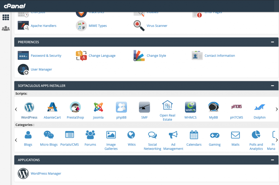The width and height of the screenshot is (279, 185).
Task: Click the Change Style link
Action: click(156, 56)
